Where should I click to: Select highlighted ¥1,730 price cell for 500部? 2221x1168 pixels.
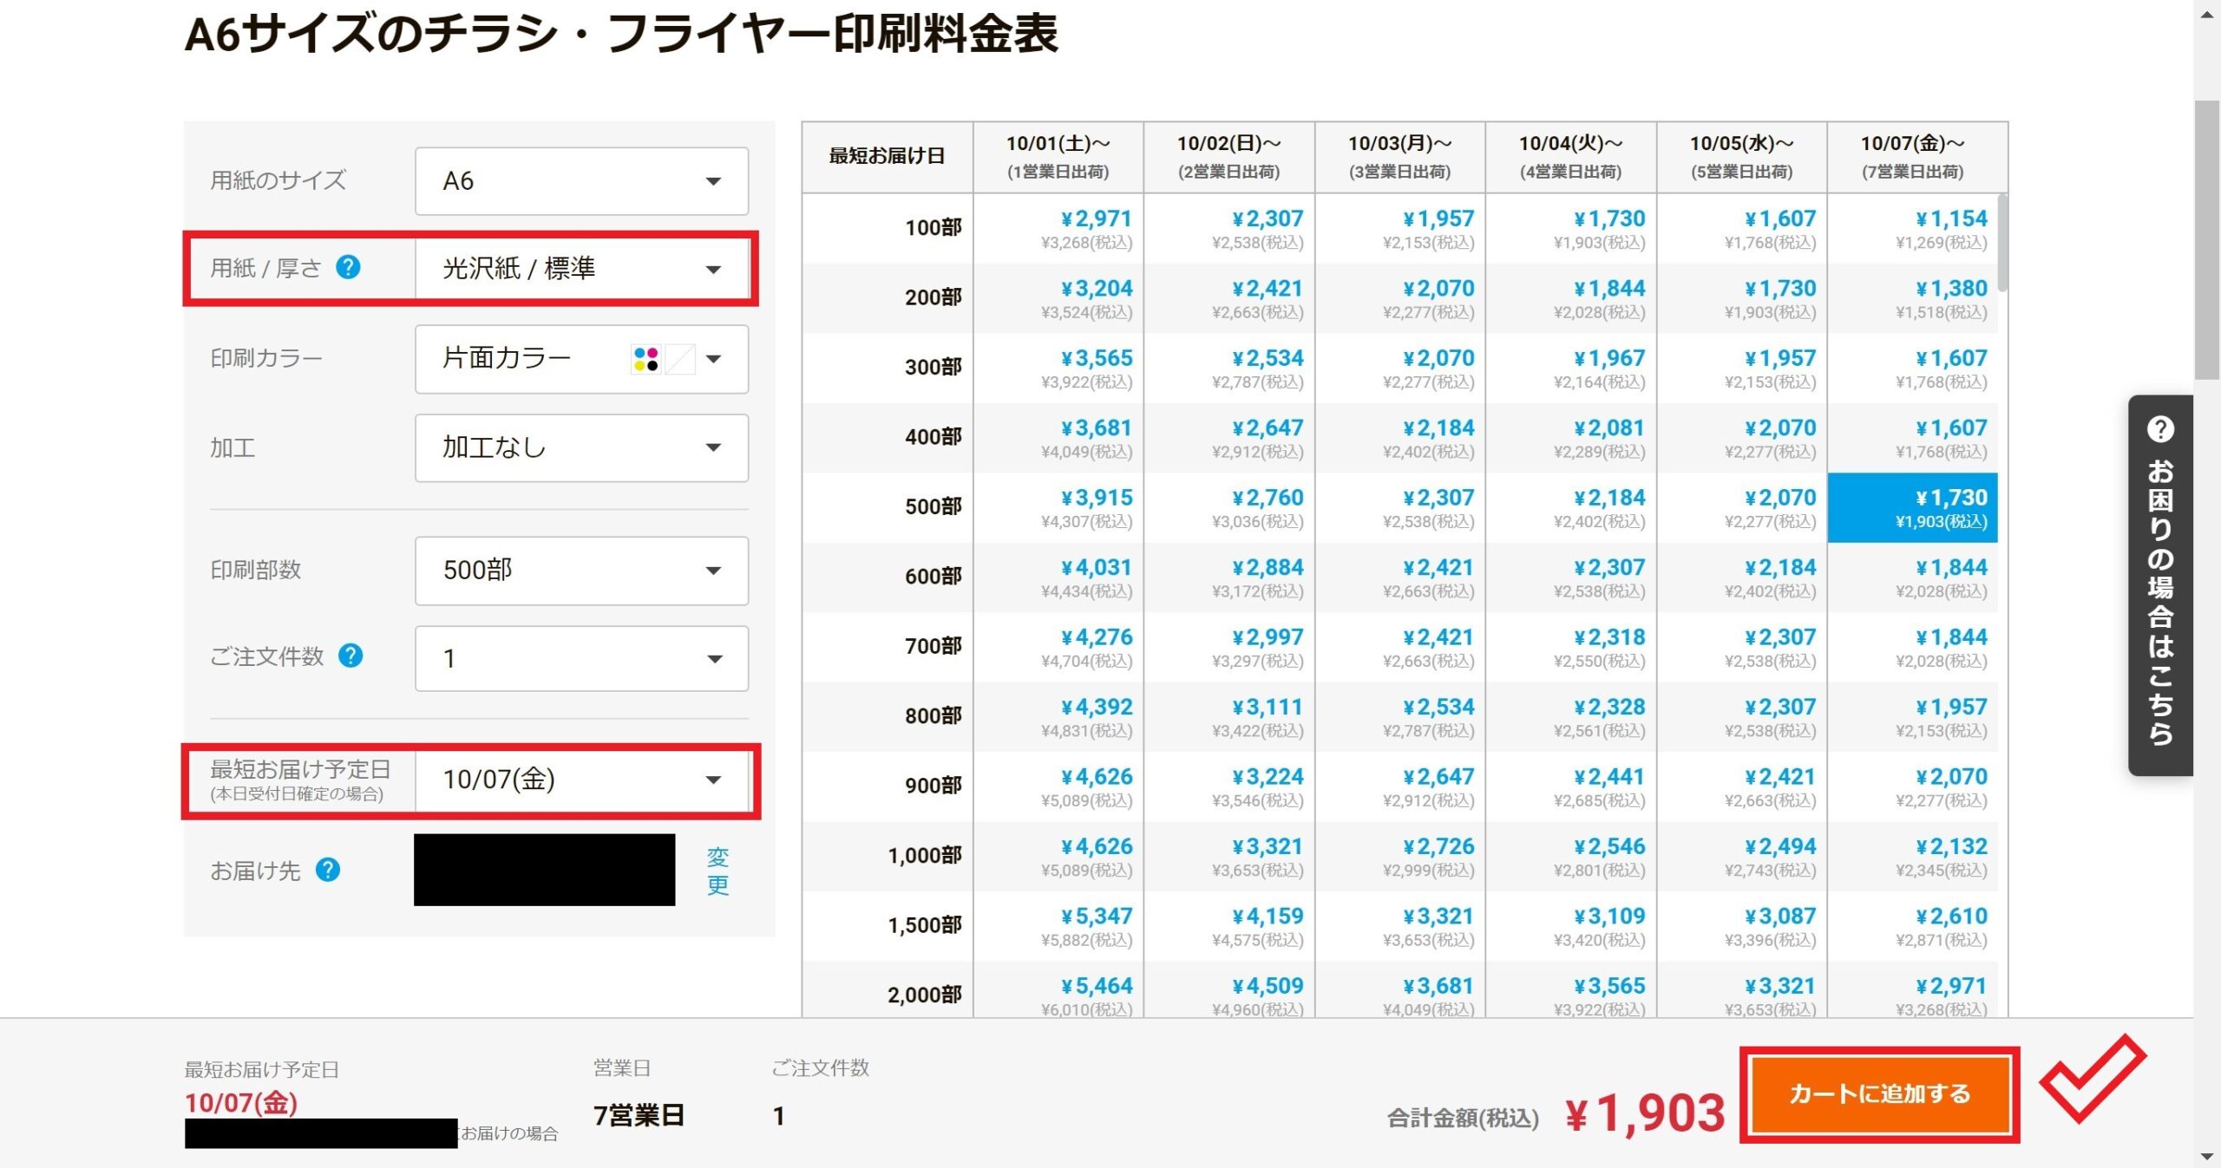[x=1912, y=508]
